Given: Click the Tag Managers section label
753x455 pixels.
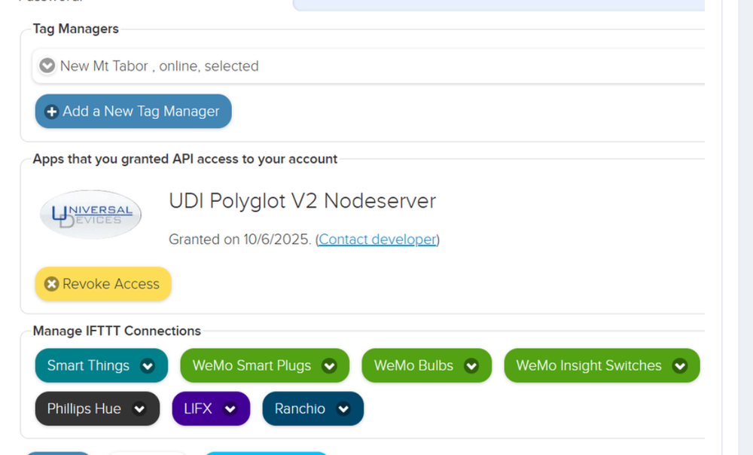Looking at the screenshot, I should [75, 29].
